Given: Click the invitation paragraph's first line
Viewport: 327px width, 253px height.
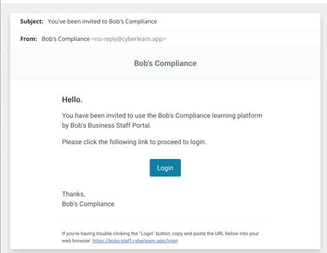Looking at the screenshot, I should click(162, 116).
